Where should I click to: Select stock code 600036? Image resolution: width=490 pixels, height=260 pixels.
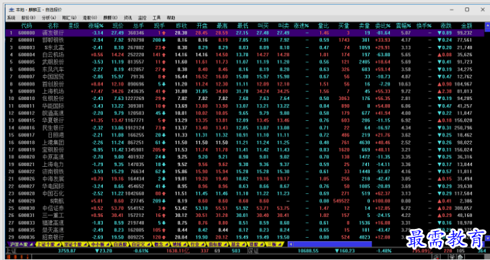point(26,237)
